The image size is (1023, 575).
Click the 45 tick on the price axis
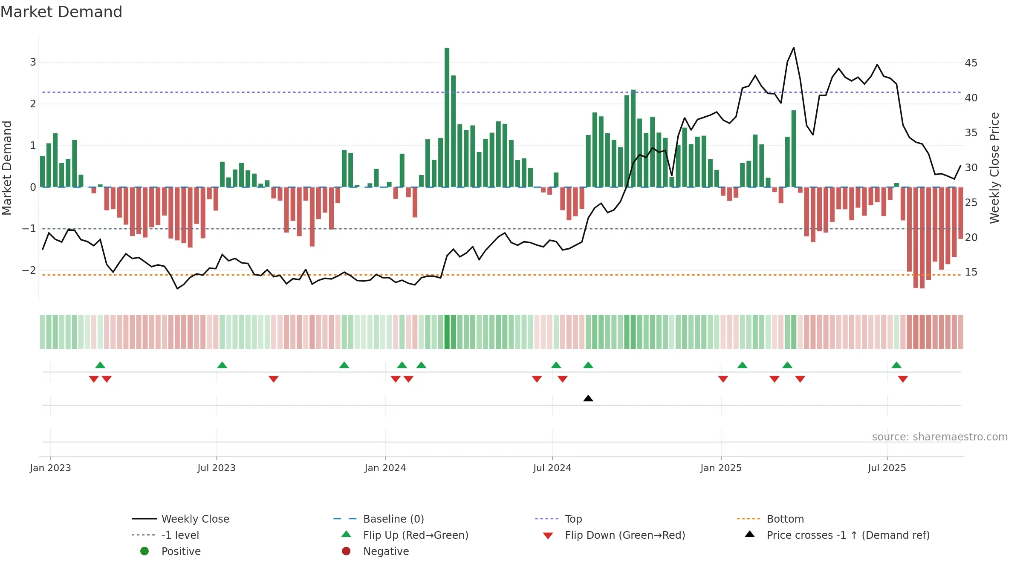[971, 63]
